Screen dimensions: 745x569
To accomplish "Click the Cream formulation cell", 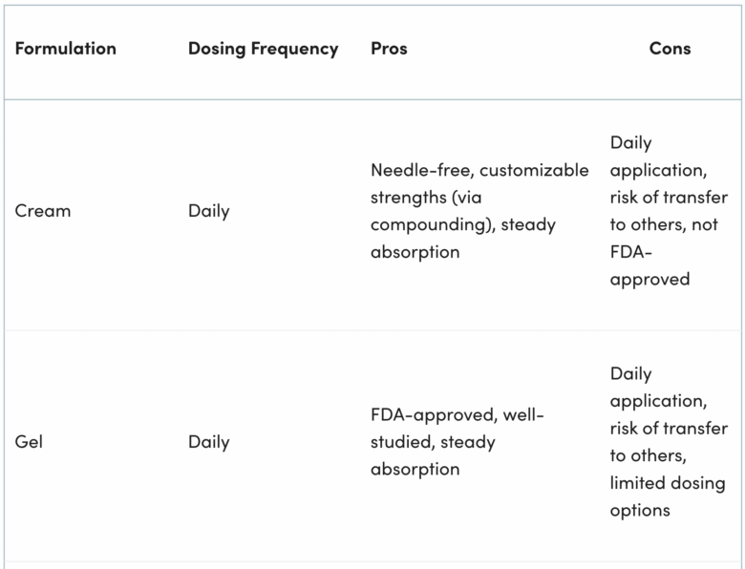I will [43, 211].
